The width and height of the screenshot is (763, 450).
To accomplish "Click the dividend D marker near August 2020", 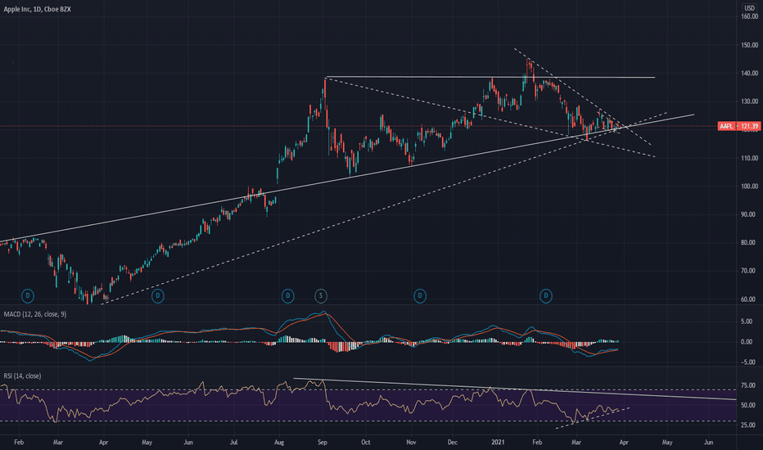I will point(287,296).
